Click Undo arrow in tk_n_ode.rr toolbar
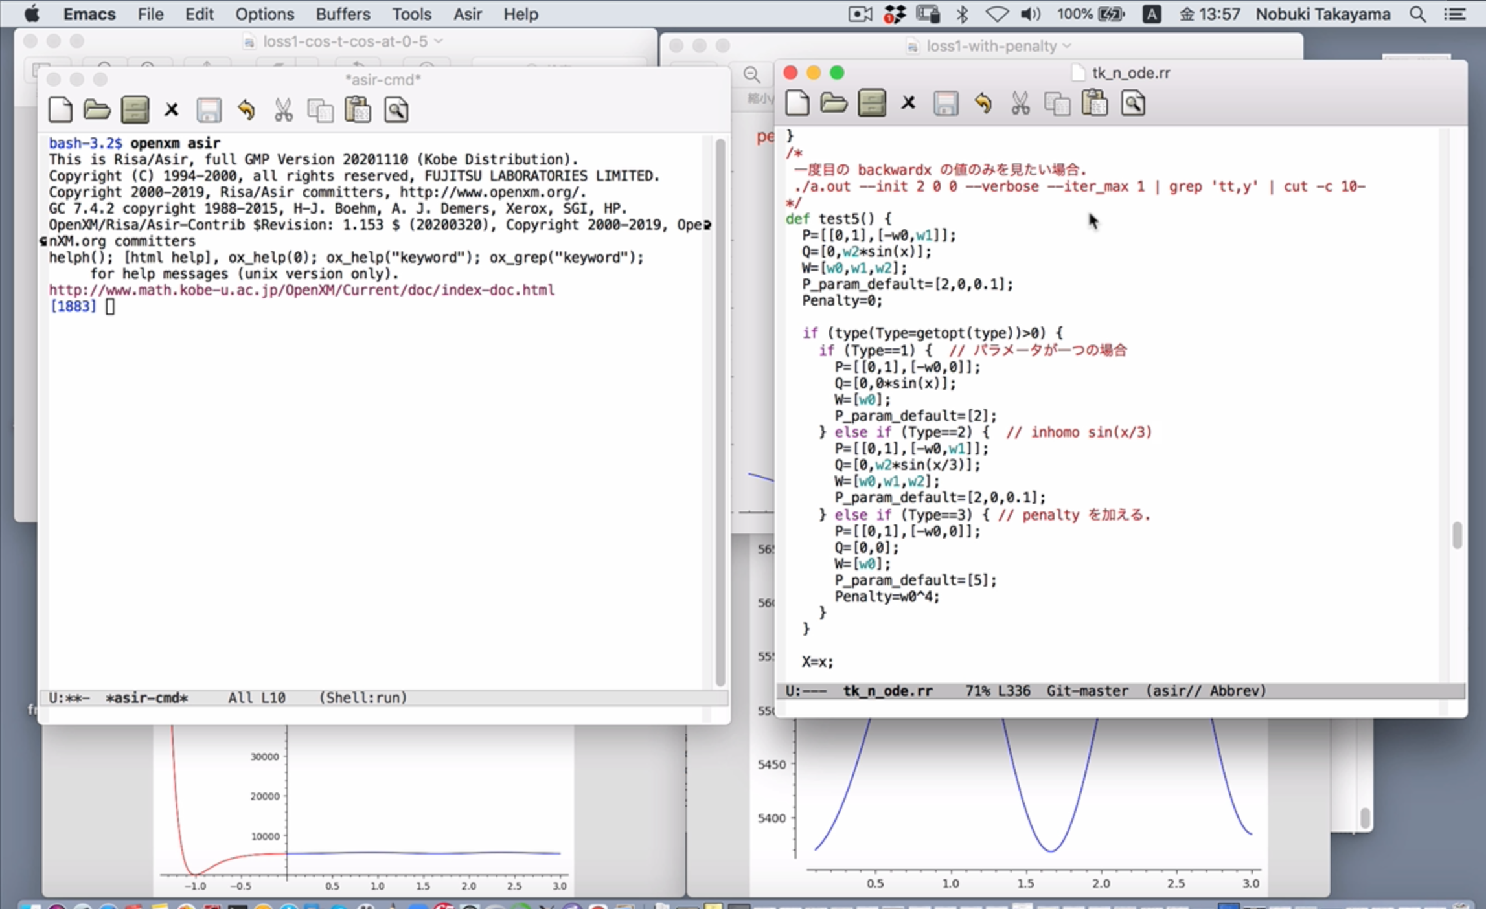 pos(983,104)
